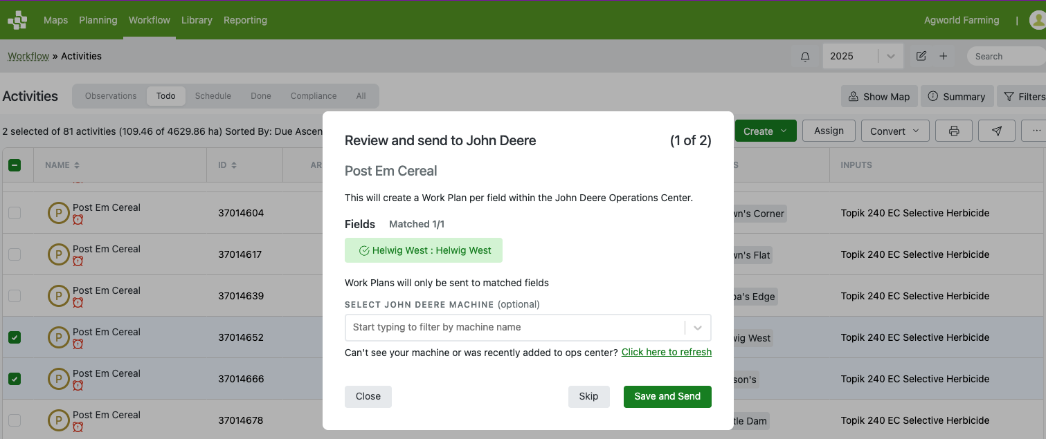Click the P icon for activity 37014652

pyautogui.click(x=58, y=337)
